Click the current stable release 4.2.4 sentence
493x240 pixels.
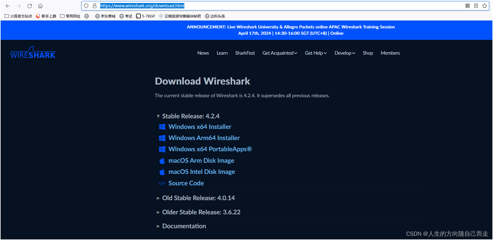pyautogui.click(x=242, y=95)
